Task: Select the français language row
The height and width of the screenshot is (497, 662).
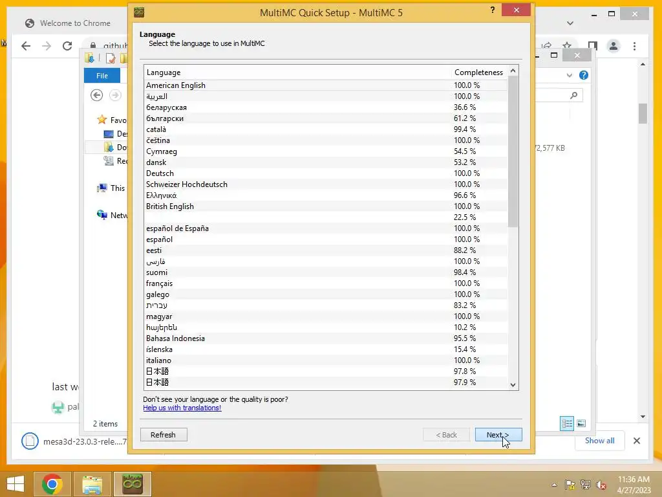Action: point(326,283)
